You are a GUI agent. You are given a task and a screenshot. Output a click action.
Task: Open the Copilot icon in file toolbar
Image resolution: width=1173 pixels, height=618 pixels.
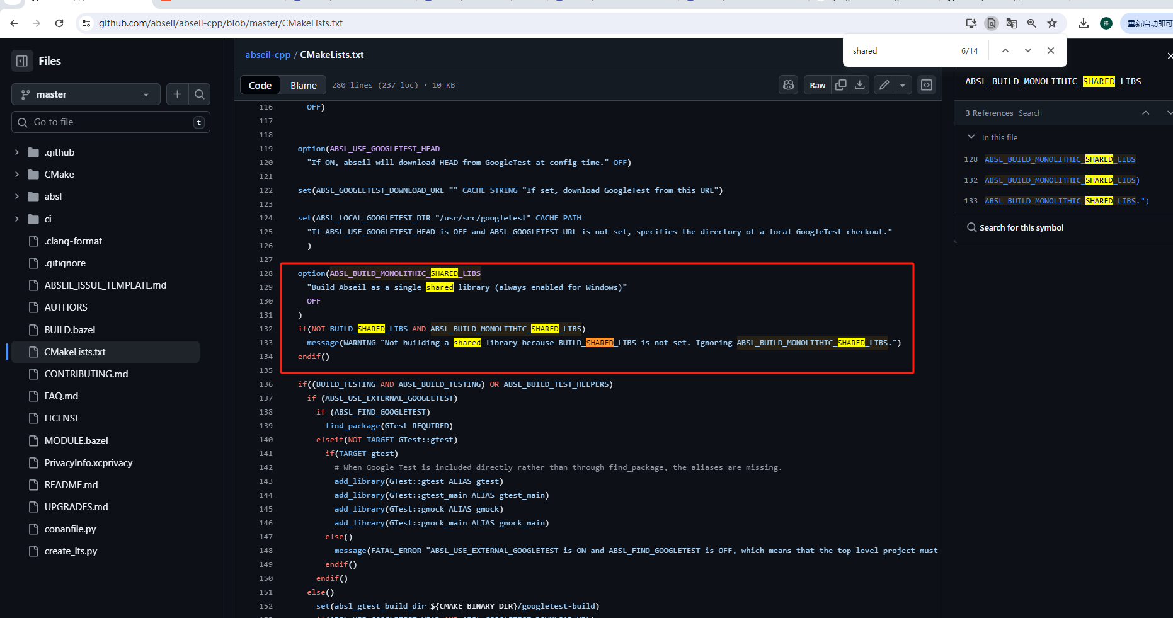[789, 85]
